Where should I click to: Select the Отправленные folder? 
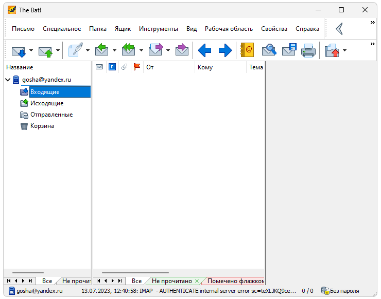(x=51, y=115)
